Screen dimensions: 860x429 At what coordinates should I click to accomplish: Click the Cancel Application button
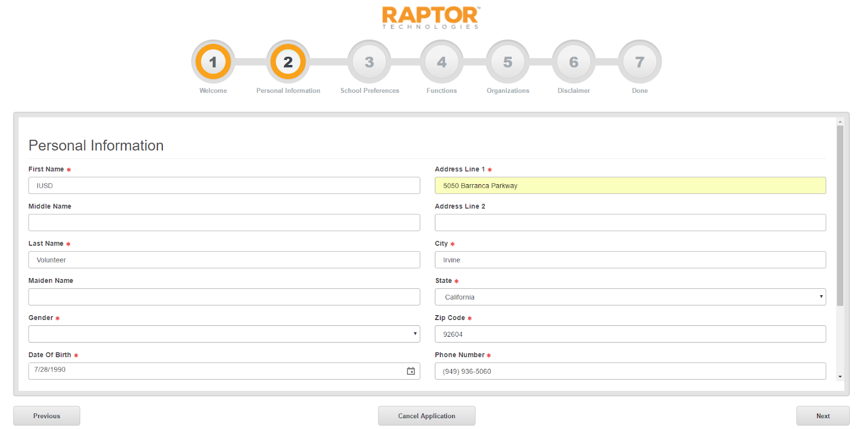tap(426, 416)
